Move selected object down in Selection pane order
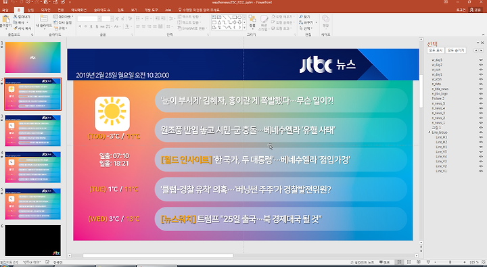Image resolution: width=487 pixels, height=267 pixels. point(481,50)
